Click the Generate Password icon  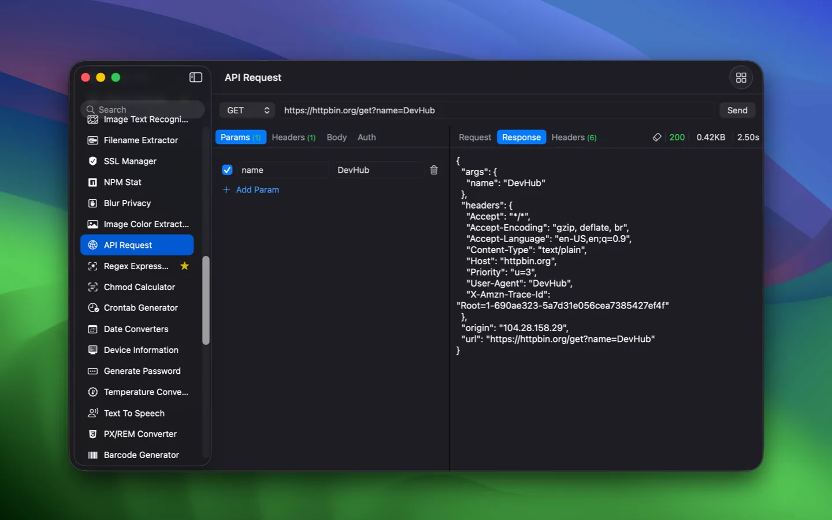pyautogui.click(x=92, y=371)
